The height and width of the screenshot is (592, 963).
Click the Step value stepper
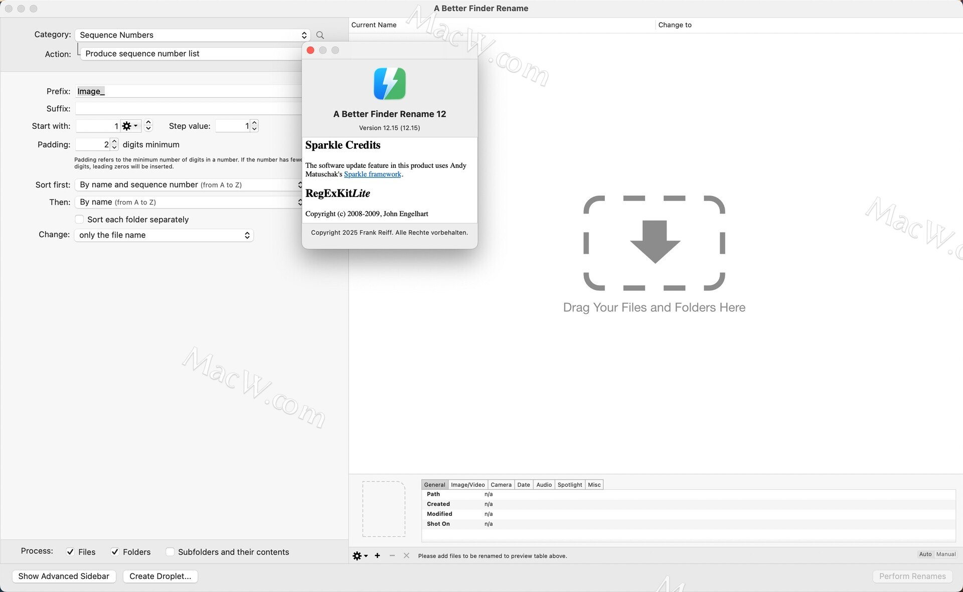pos(254,126)
